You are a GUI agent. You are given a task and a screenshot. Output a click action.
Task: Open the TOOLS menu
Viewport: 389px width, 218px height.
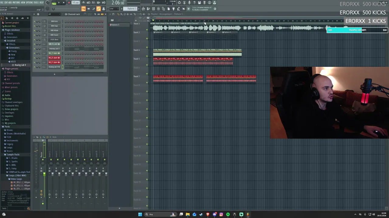[36, 2]
